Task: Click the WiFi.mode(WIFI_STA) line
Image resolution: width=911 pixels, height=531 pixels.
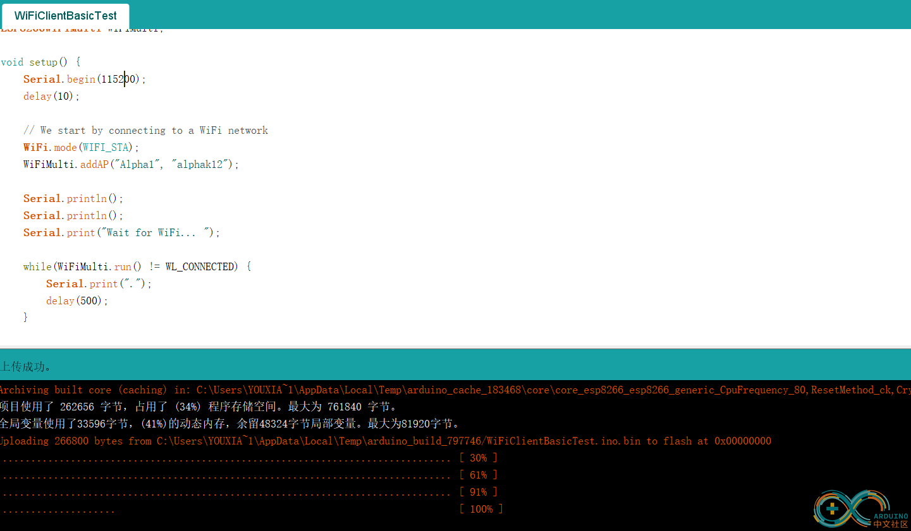Action: coord(81,147)
